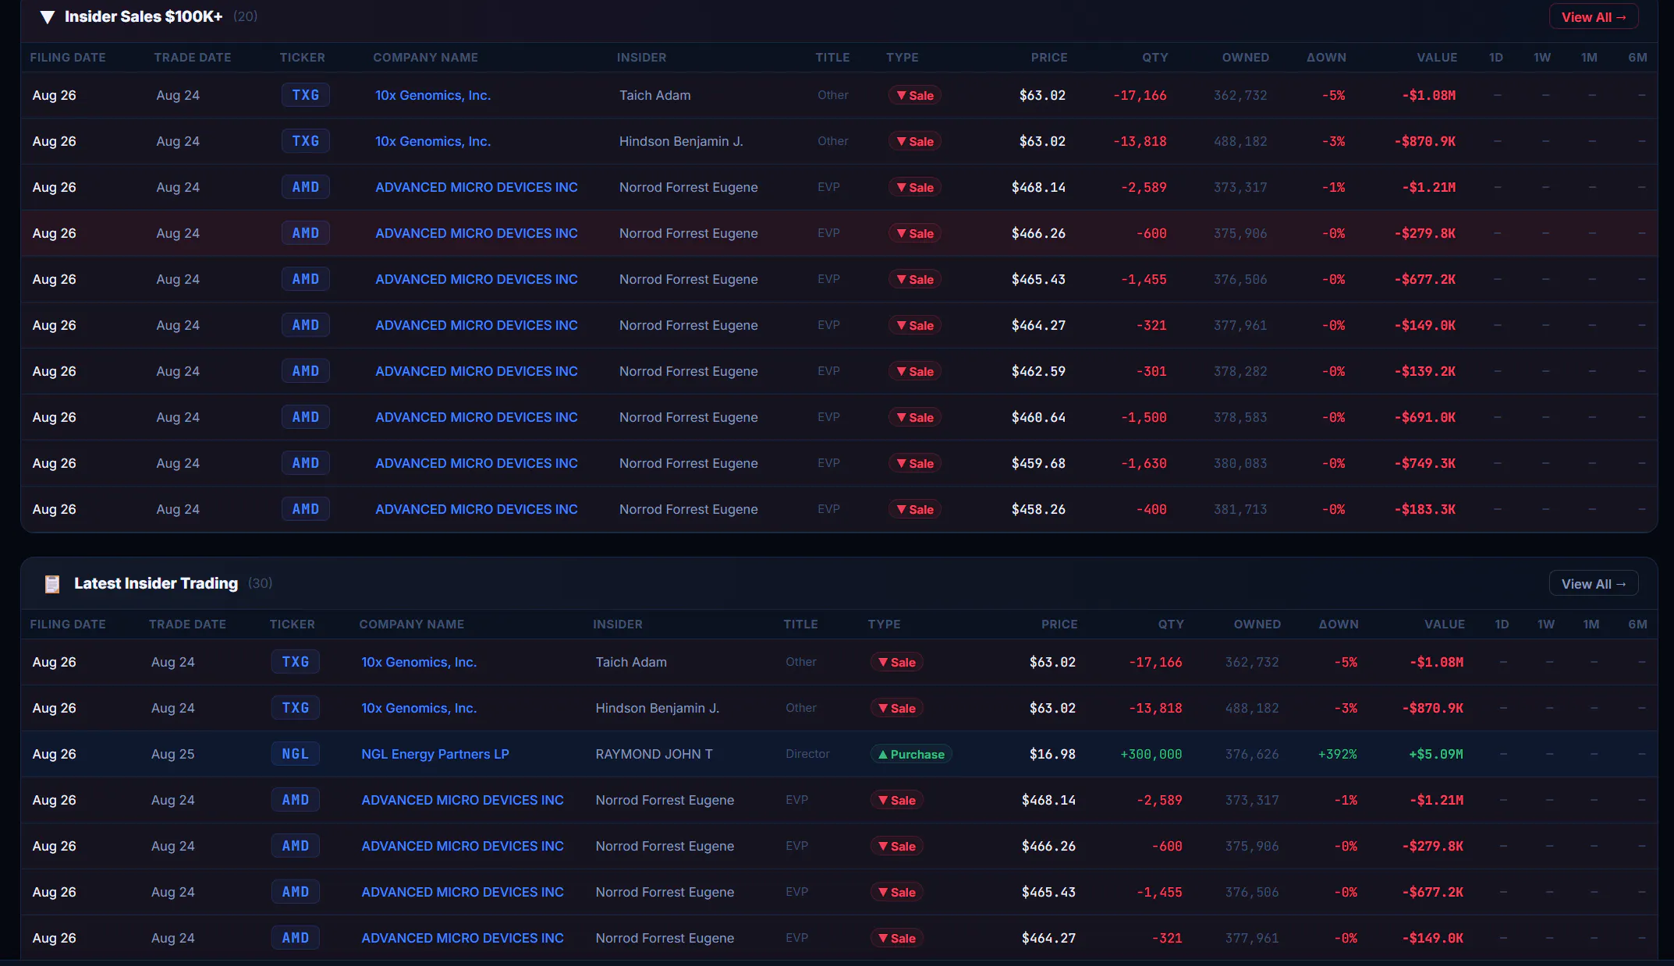Click Sale badge in the $459.68 sales row

[x=914, y=463]
